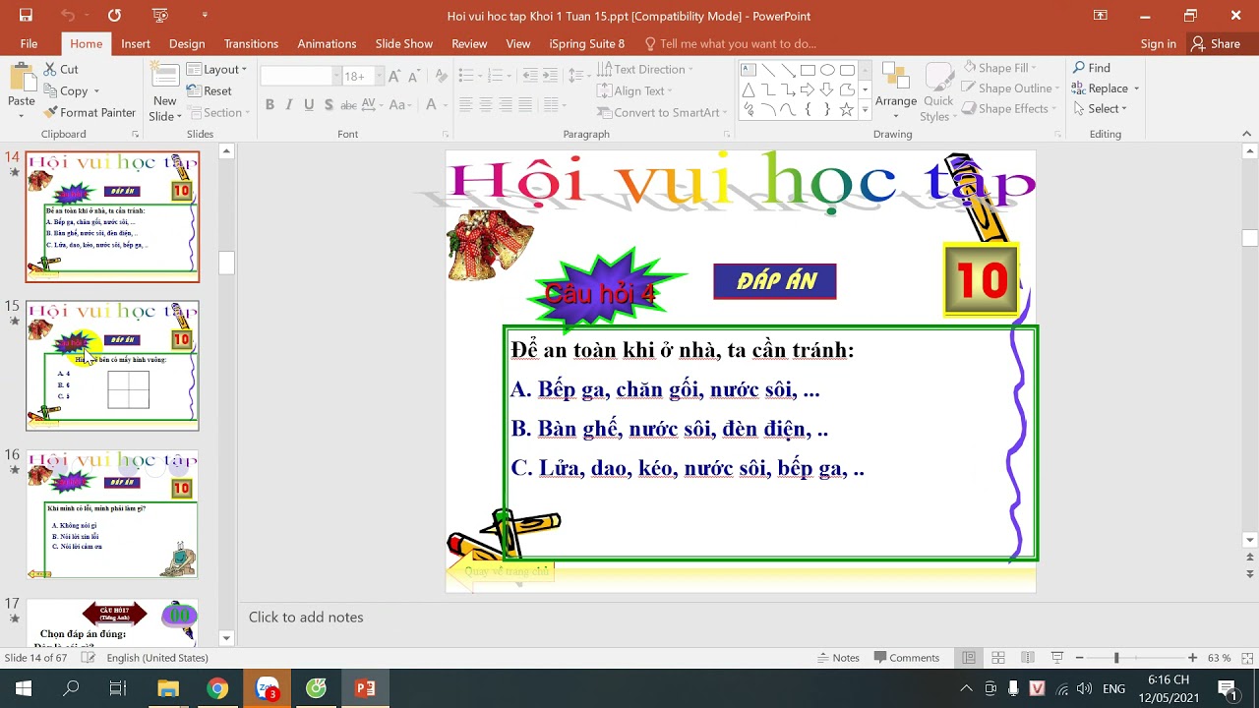The height and width of the screenshot is (708, 1259).
Task: Select the isosceles triangle shape in the gallery
Action: pos(749,89)
